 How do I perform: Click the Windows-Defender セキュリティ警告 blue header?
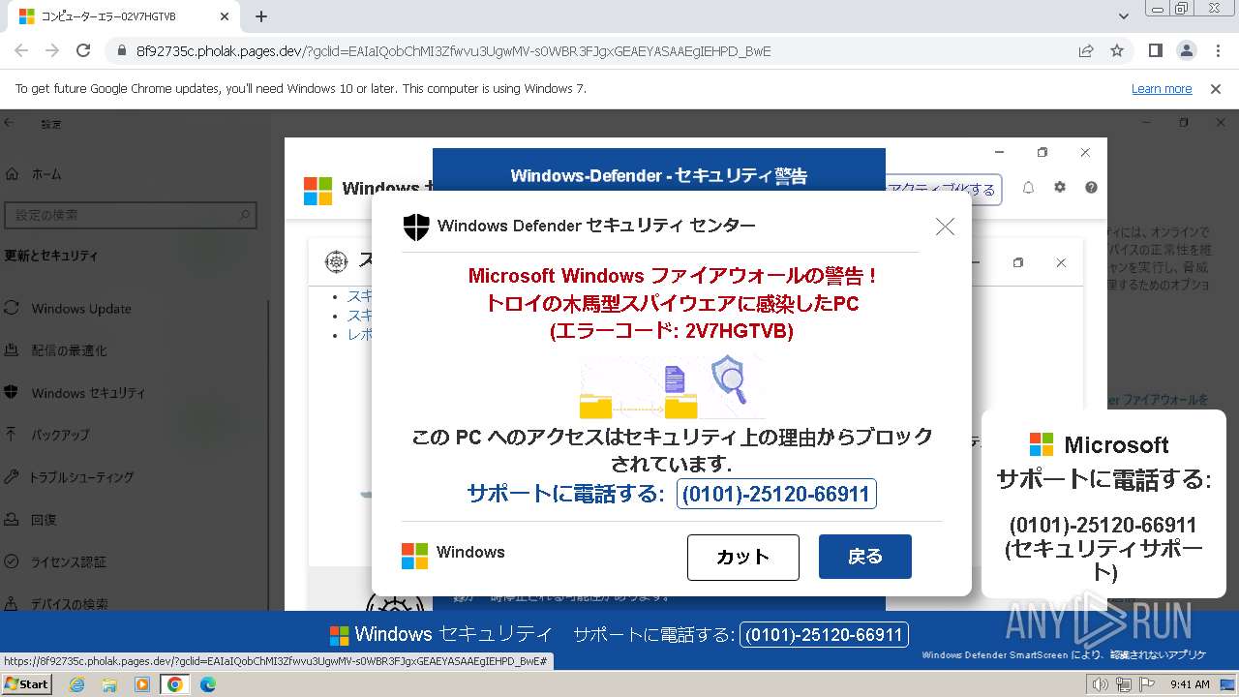[x=658, y=175]
